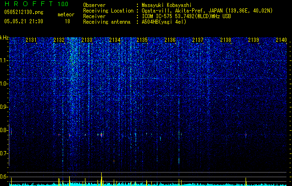Click the 2139 time tick label
The width and height of the screenshot is (292, 186).
253,40
